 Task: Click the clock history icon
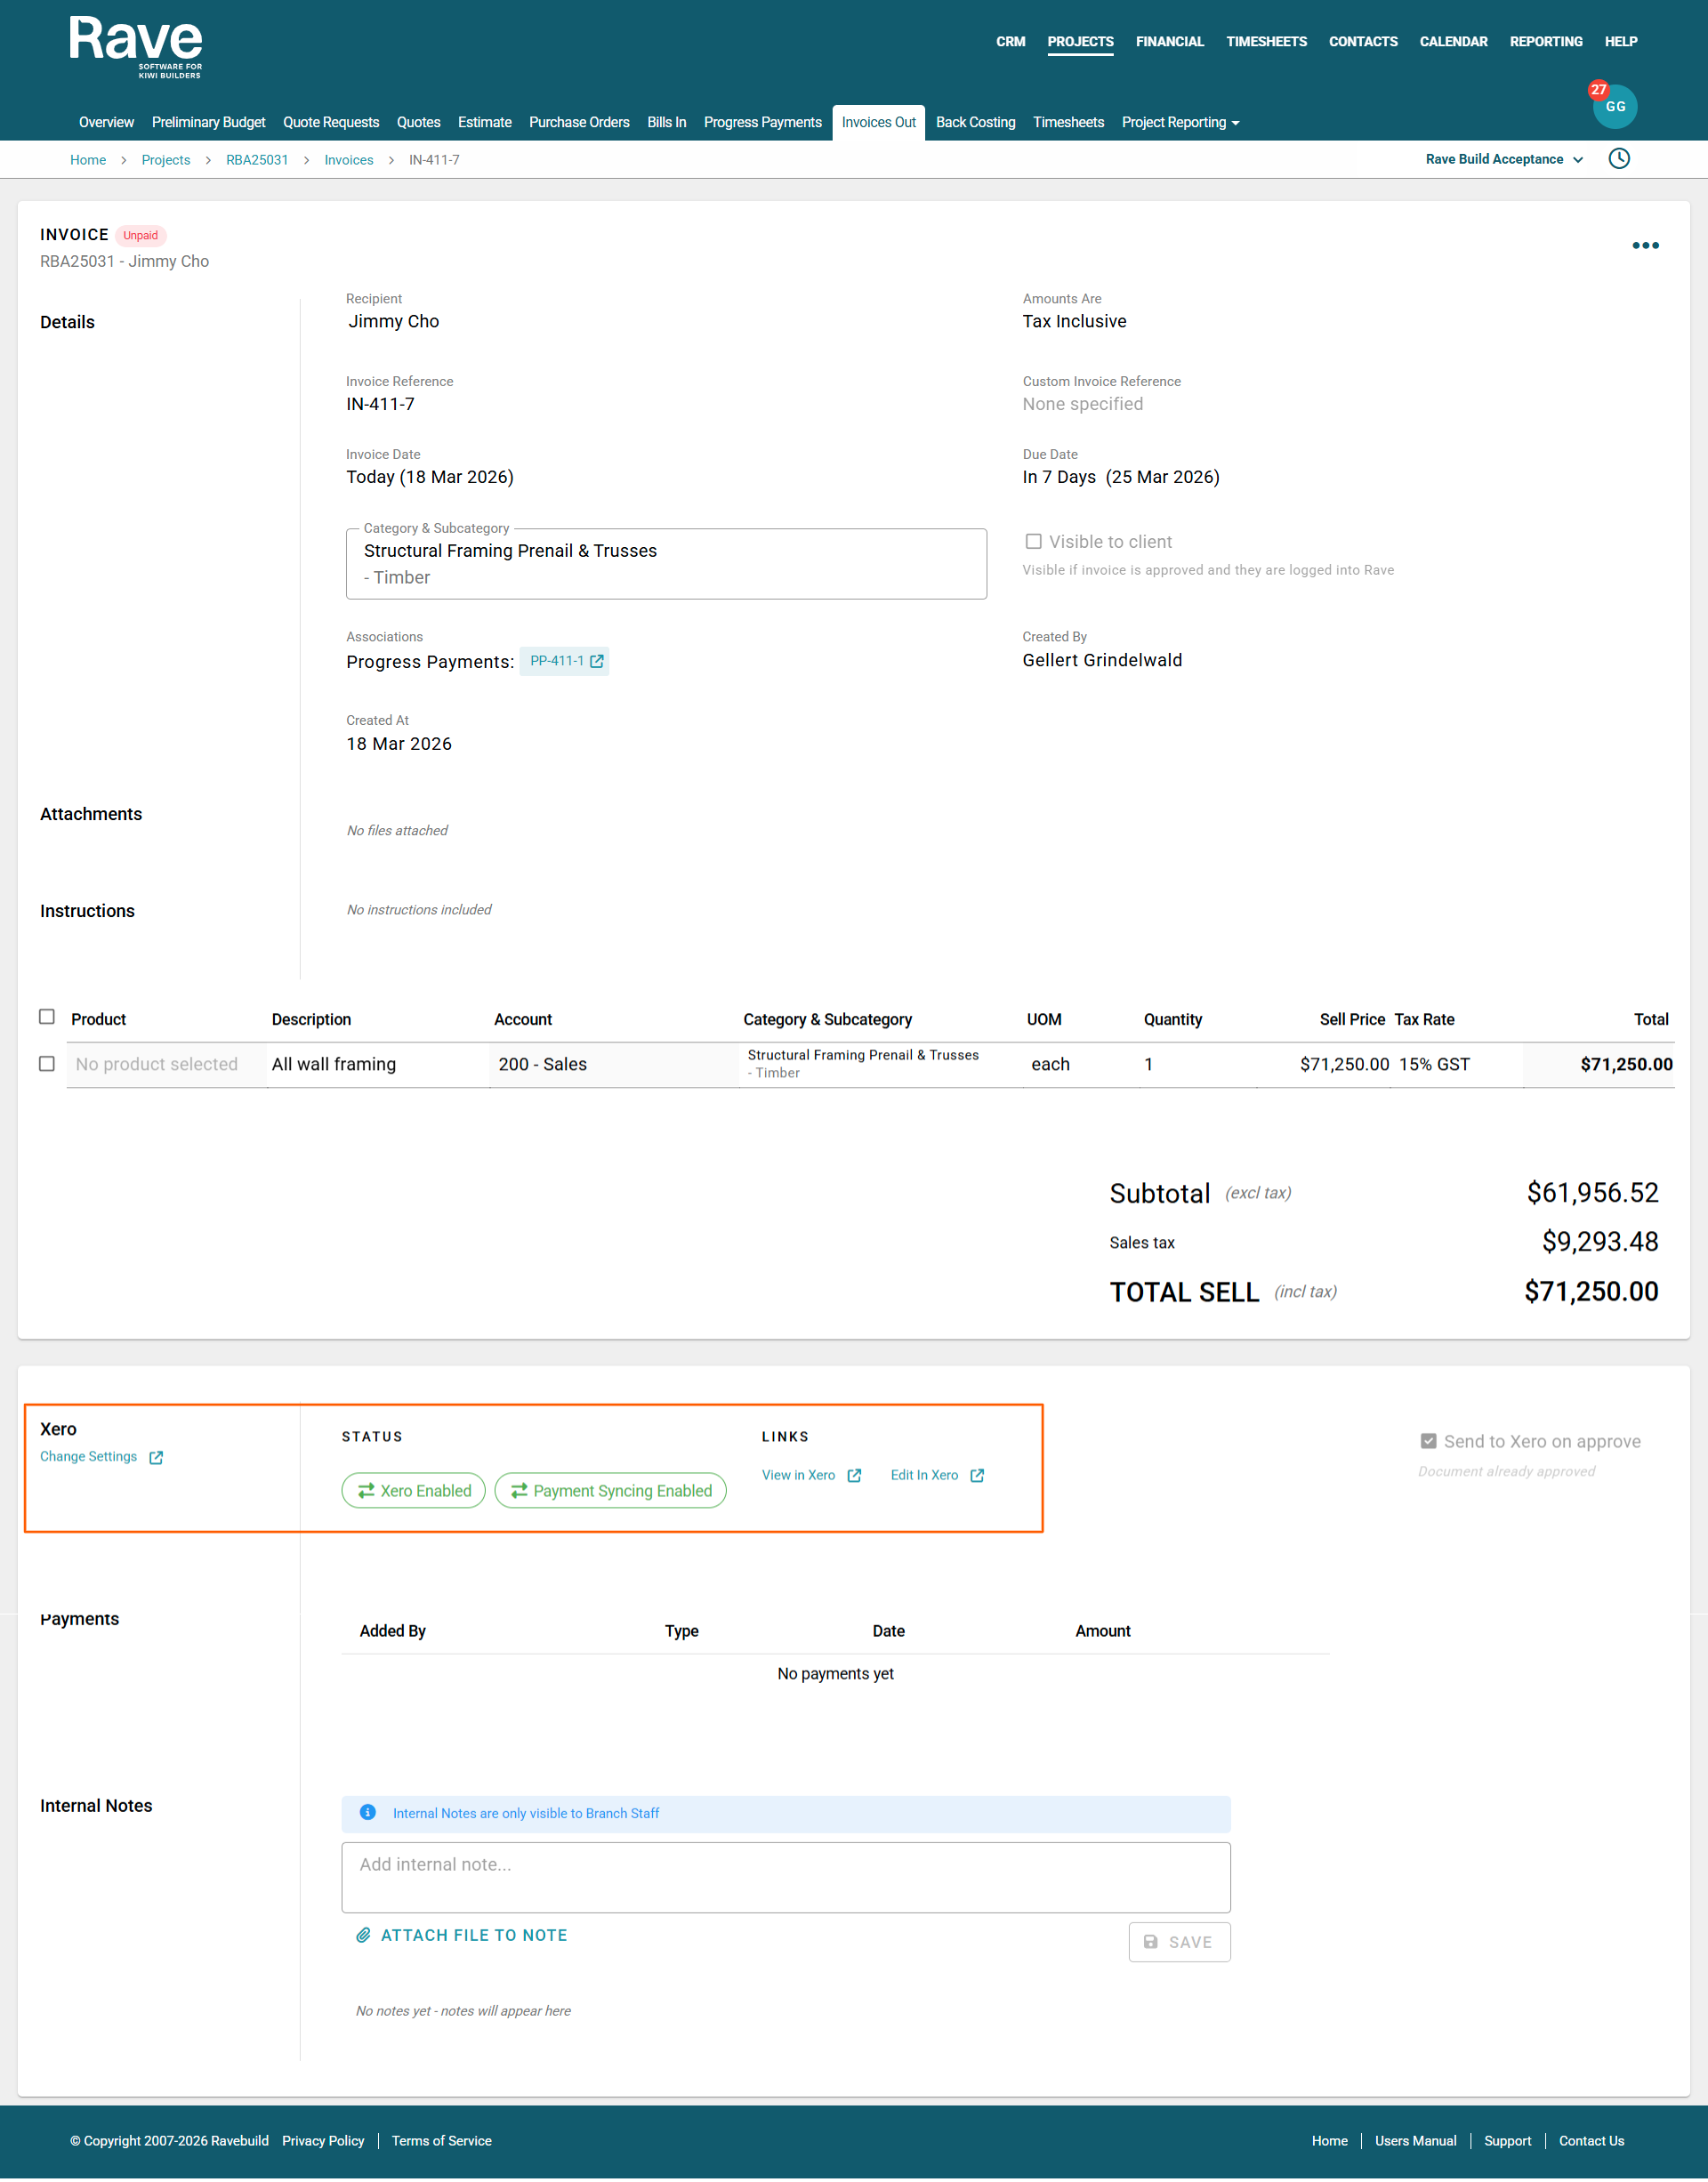coord(1618,159)
